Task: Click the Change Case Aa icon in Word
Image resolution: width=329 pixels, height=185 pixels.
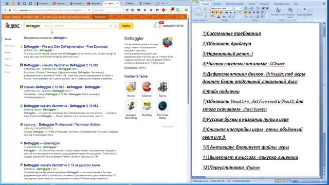Action: point(224,16)
